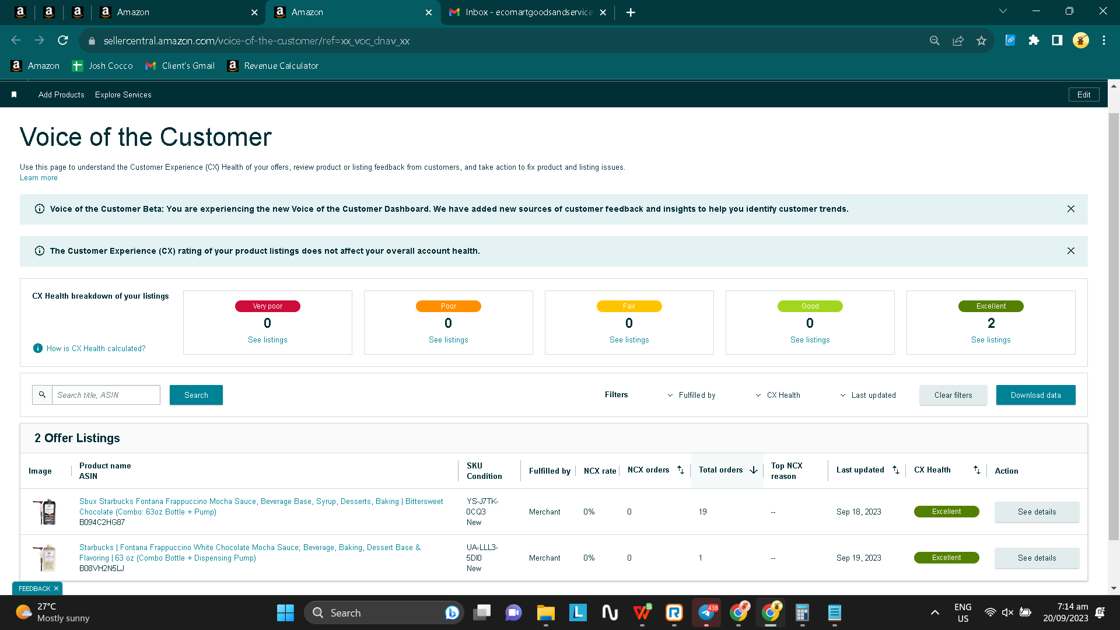
Task: Open the Josh Cocco bookmark
Action: pyautogui.click(x=102, y=66)
